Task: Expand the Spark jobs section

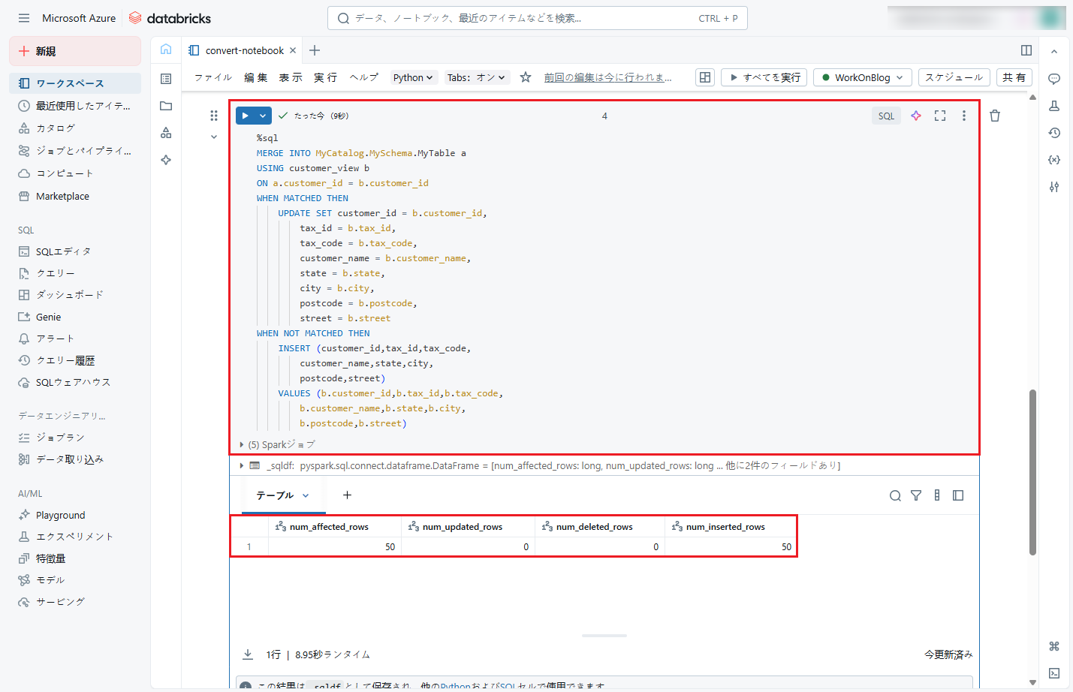Action: pos(241,444)
